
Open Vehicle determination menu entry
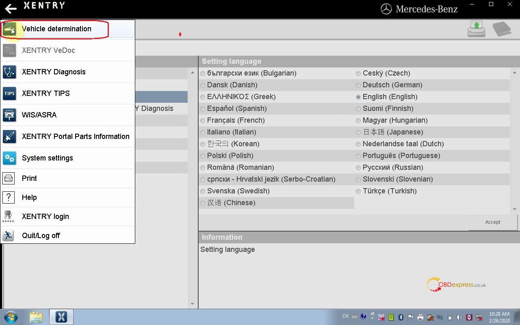point(67,29)
